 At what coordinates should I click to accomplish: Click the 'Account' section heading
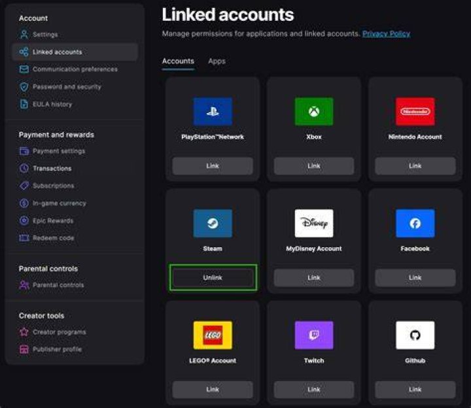(33, 18)
